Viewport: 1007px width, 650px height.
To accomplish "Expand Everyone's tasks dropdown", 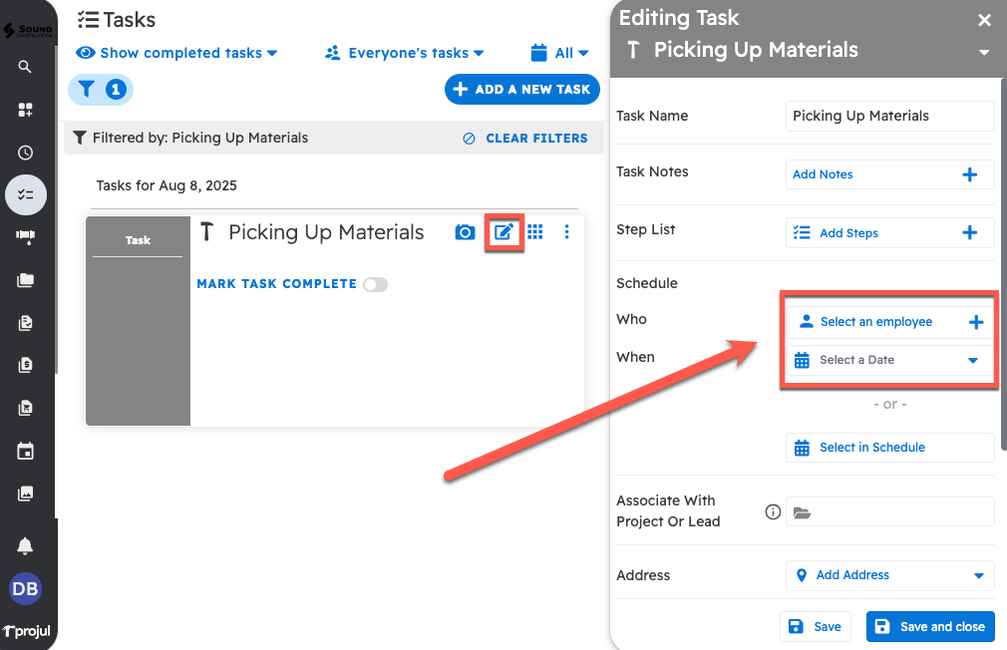I will tap(405, 53).
